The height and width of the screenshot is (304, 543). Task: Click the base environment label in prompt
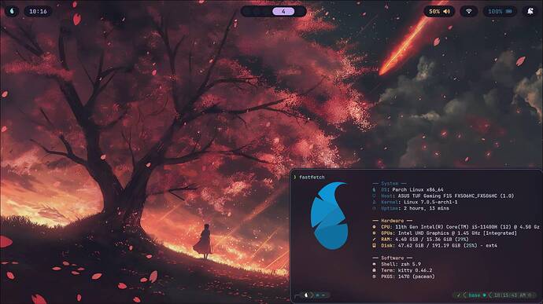(474, 295)
